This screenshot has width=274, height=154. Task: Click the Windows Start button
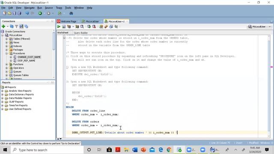[5, 150]
